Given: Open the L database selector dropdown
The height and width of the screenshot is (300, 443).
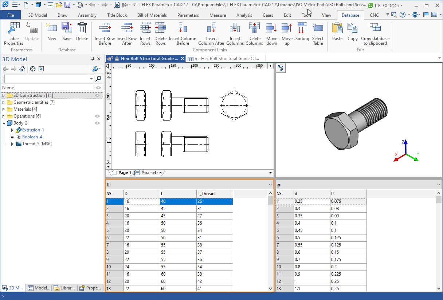Looking at the screenshot, I should [270, 185].
